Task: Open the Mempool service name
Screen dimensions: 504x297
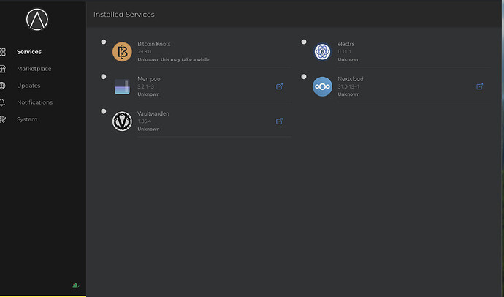Action: [x=150, y=79]
